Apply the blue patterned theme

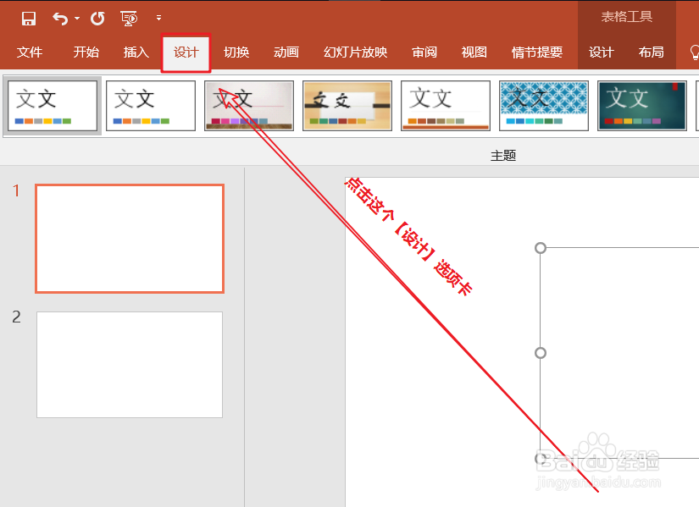(x=544, y=106)
